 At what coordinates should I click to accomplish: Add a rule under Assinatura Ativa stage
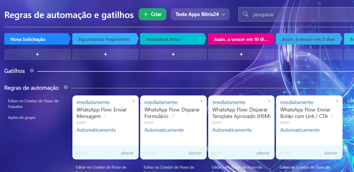coord(173,54)
